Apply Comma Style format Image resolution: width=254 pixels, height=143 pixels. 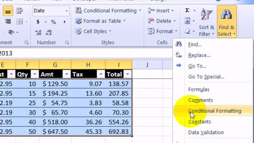click(64, 22)
